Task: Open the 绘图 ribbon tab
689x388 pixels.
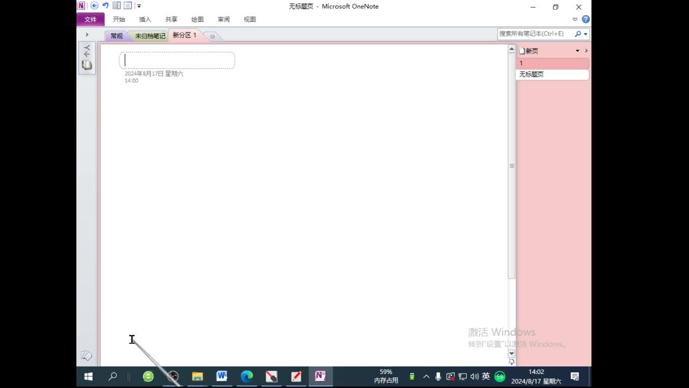Action: point(198,19)
